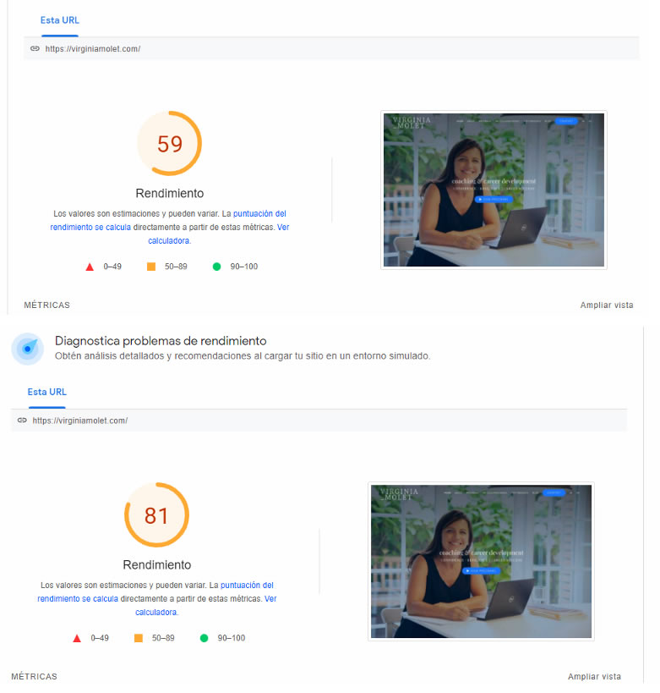Click the score gauge showing 59
Screen dimensions: 660x693
(170, 143)
